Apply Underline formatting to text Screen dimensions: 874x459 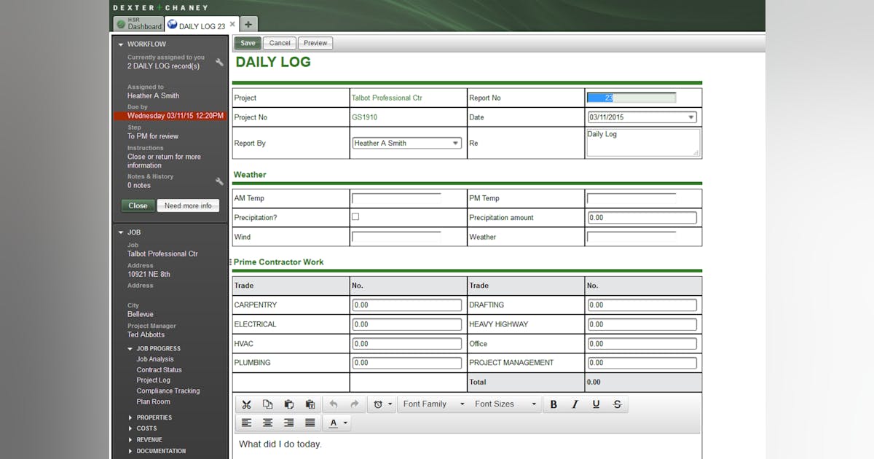pyautogui.click(x=596, y=404)
